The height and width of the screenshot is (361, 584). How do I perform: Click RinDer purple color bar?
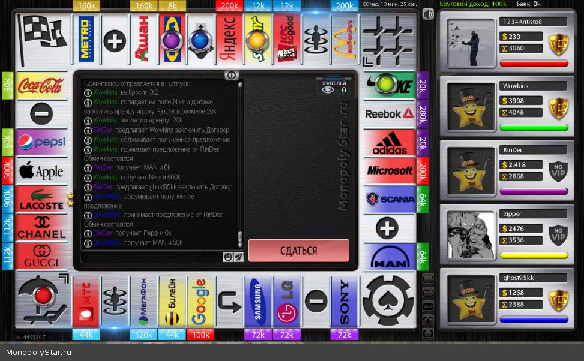tap(534, 192)
